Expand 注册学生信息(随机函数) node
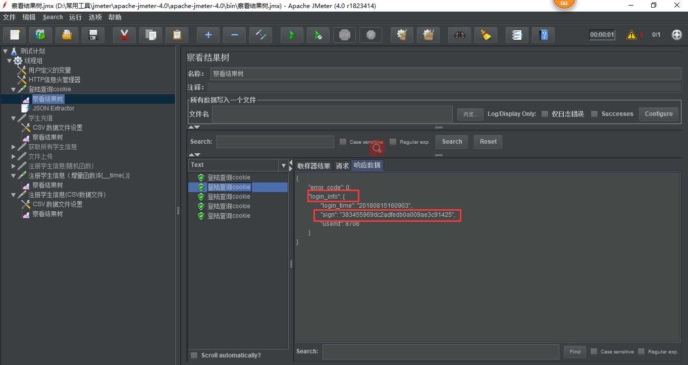This screenshot has width=688, height=365. point(14,166)
